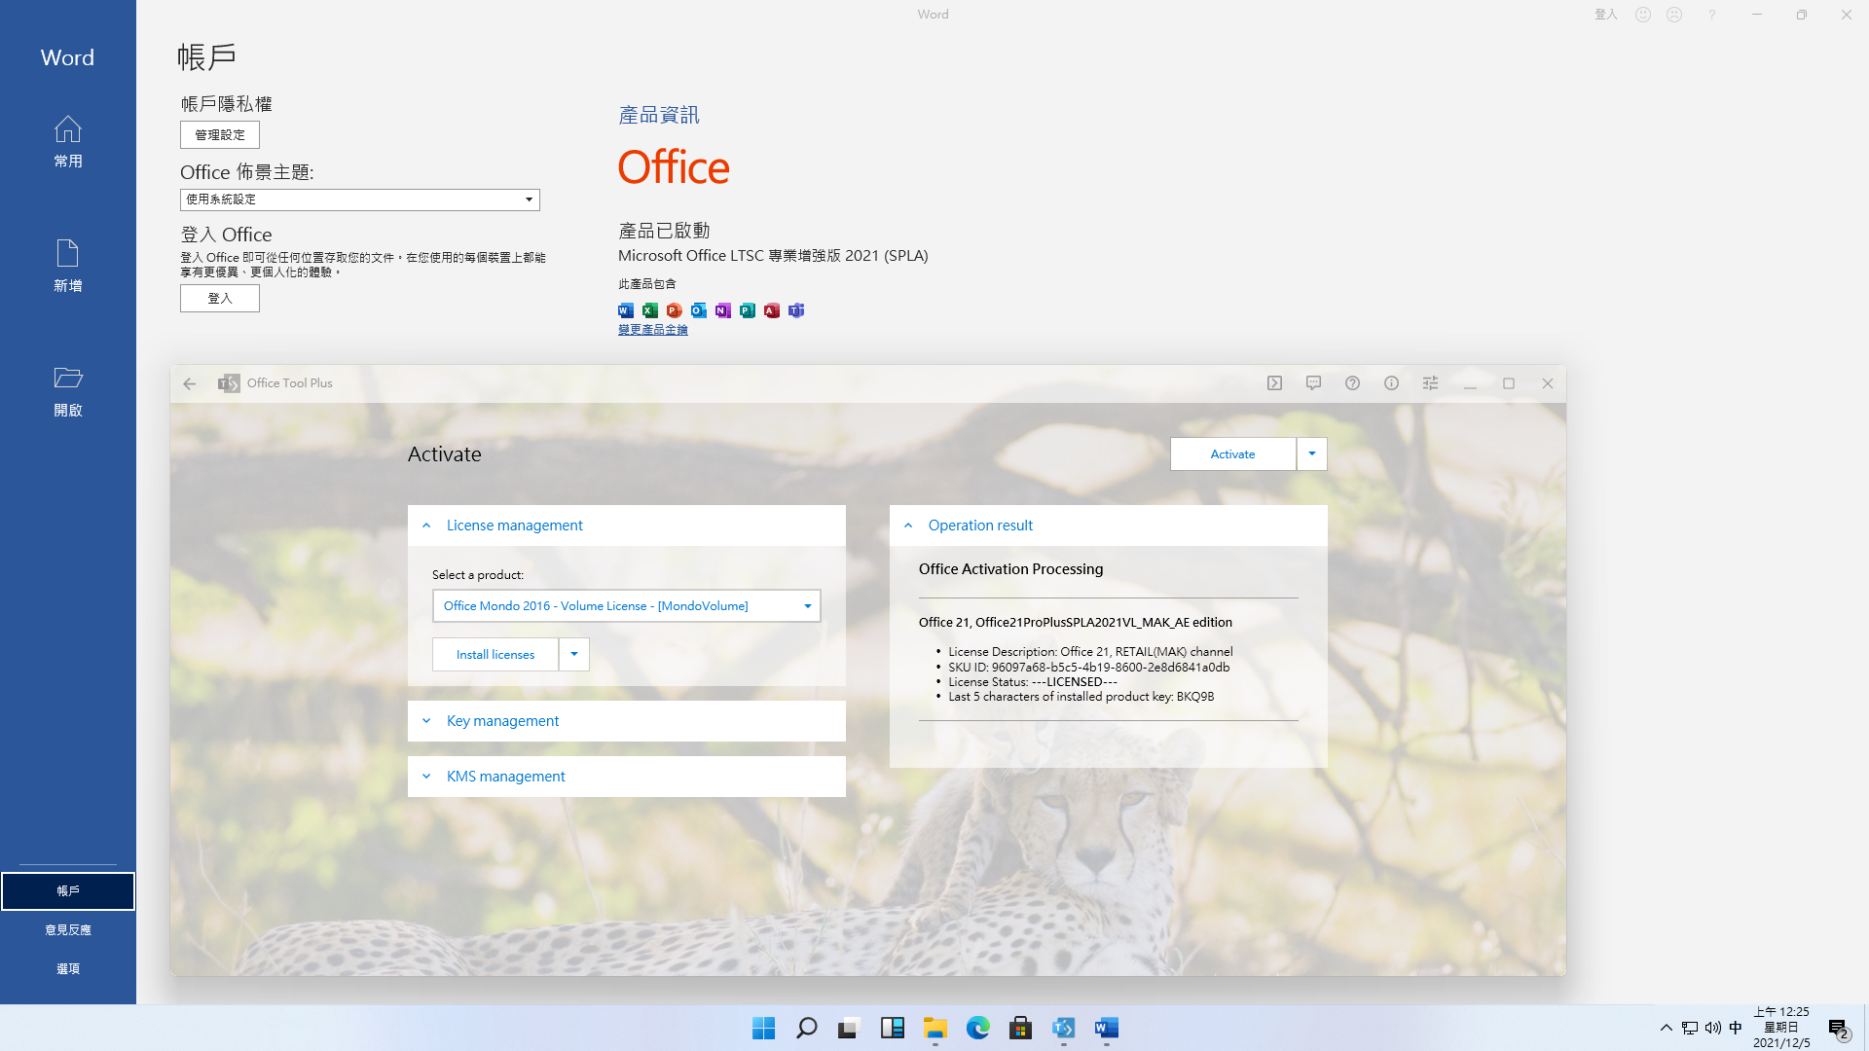The width and height of the screenshot is (1869, 1051).
Task: Click the smiley feedback icon in Word title bar
Action: (1643, 15)
